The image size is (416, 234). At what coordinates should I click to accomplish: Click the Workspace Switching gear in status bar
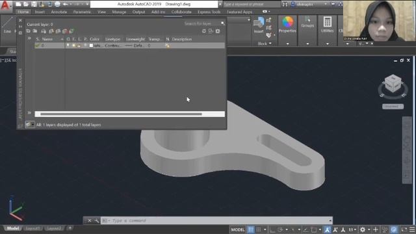point(363,229)
